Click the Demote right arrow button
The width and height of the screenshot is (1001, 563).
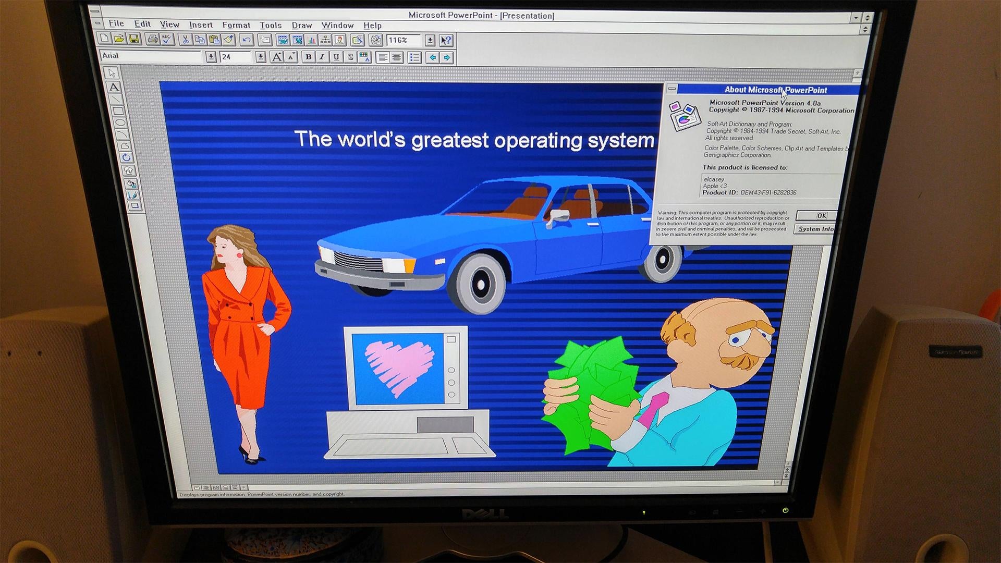pos(446,57)
